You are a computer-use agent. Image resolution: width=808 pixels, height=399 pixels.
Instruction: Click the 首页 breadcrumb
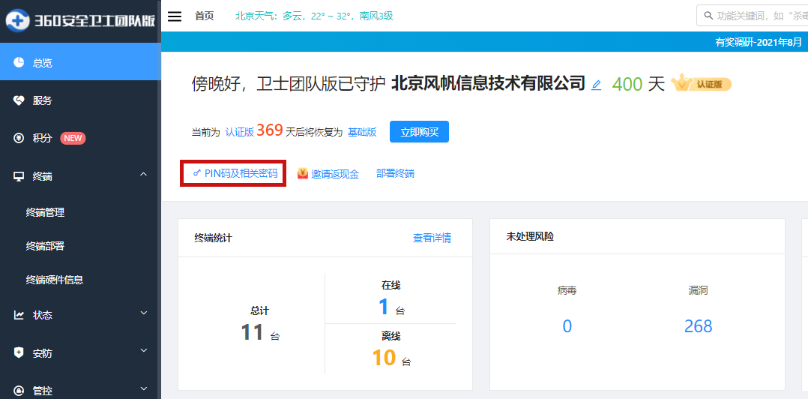[x=204, y=16]
